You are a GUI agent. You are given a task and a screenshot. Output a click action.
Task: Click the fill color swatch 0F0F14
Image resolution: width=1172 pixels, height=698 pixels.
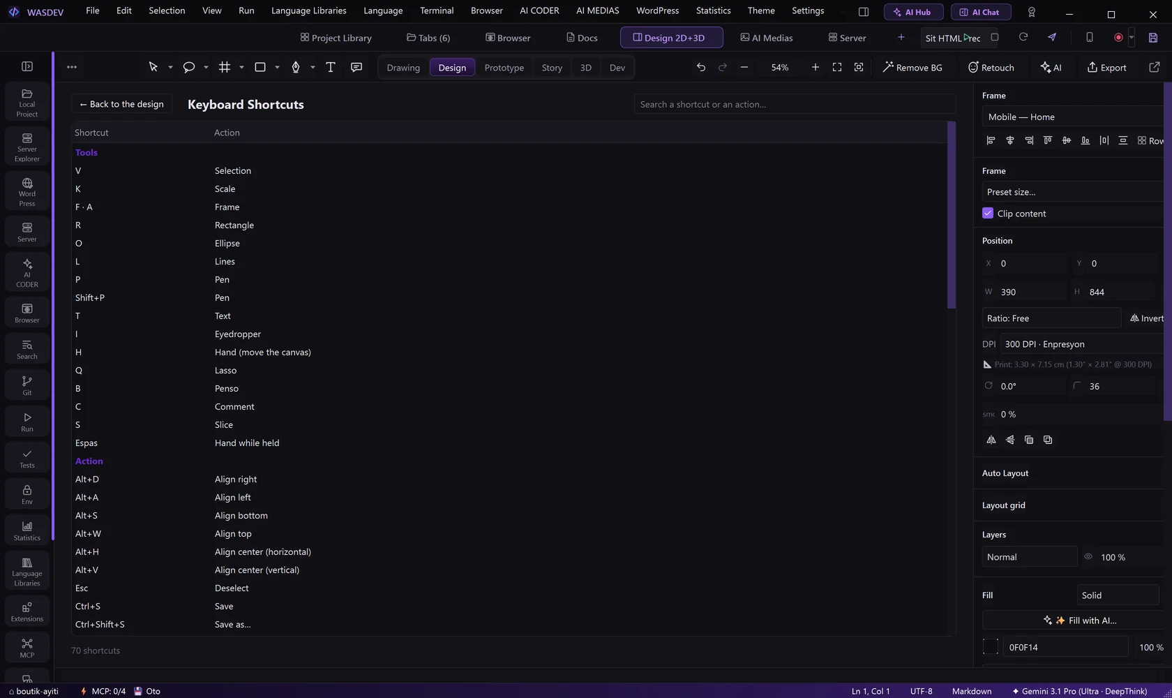[991, 647]
